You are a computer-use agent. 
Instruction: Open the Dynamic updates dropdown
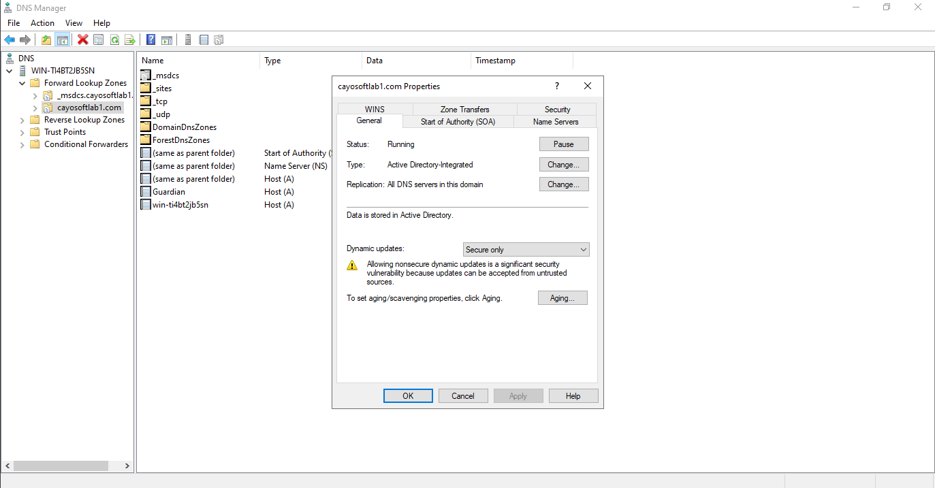tap(526, 250)
